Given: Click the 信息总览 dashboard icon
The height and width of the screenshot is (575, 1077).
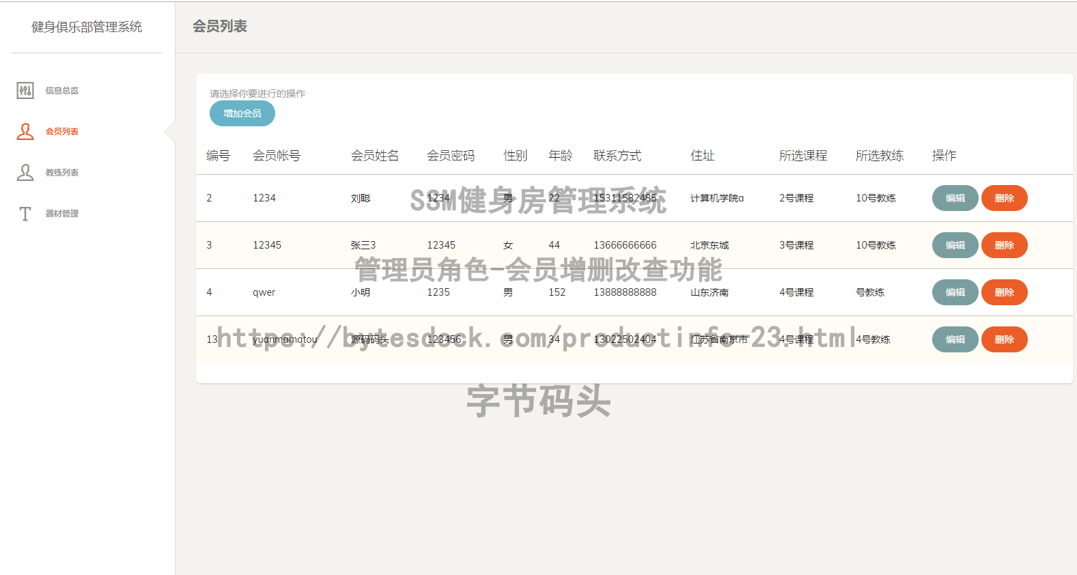Looking at the screenshot, I should point(25,90).
